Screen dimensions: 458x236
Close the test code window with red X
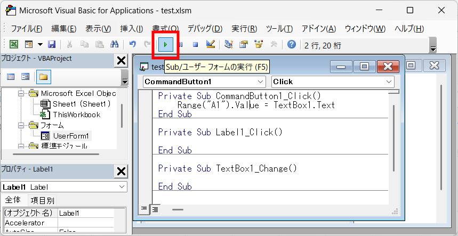388,67
